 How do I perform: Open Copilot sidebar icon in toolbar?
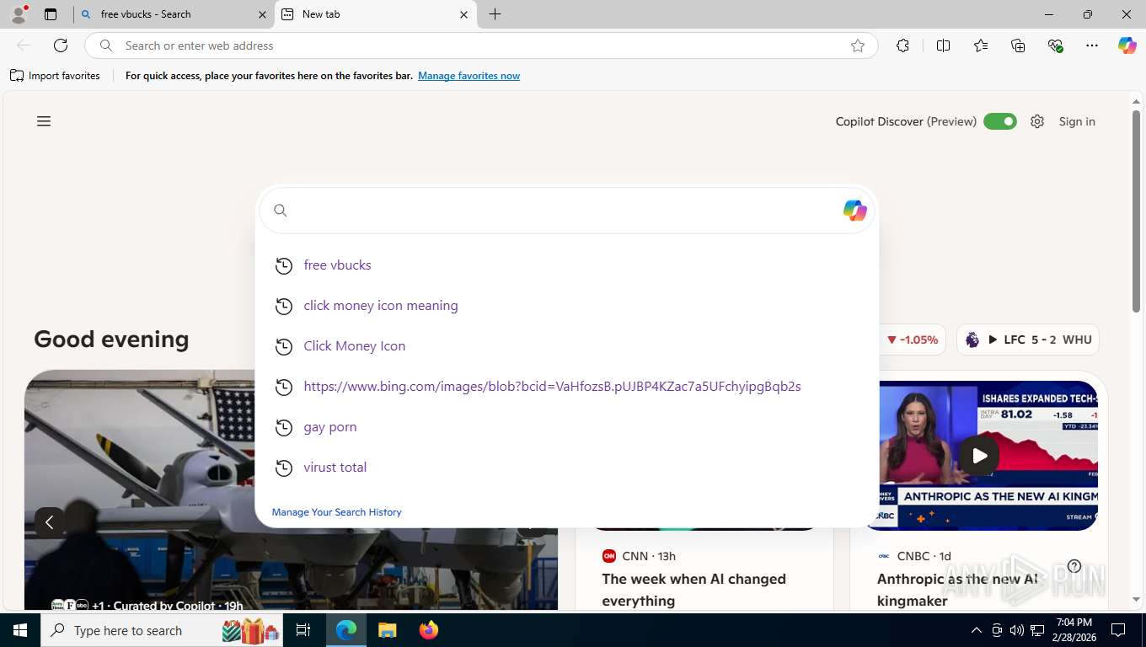coord(1127,45)
